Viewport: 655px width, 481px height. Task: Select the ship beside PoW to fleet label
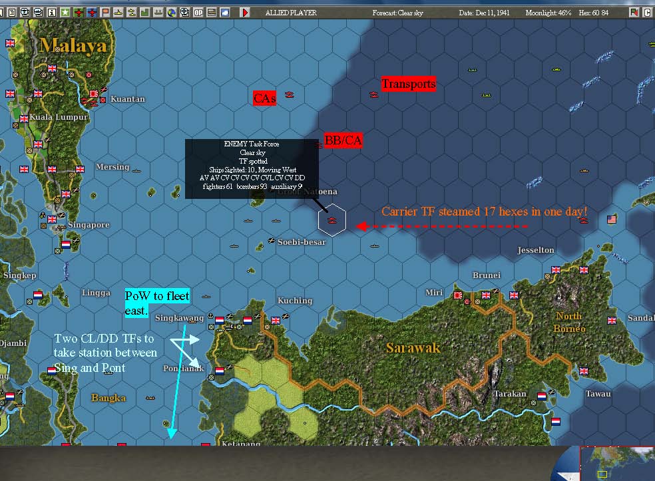(x=206, y=297)
